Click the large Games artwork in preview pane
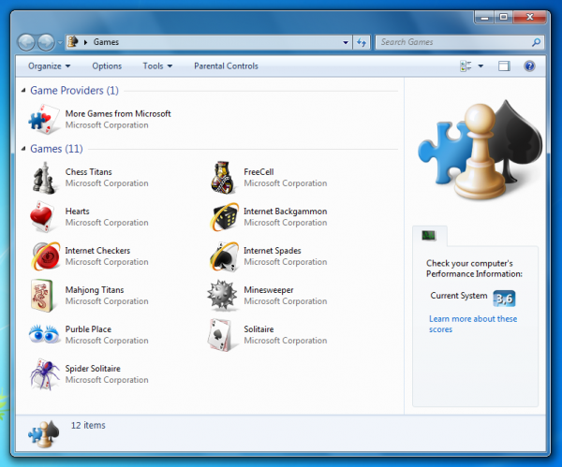 (481, 150)
